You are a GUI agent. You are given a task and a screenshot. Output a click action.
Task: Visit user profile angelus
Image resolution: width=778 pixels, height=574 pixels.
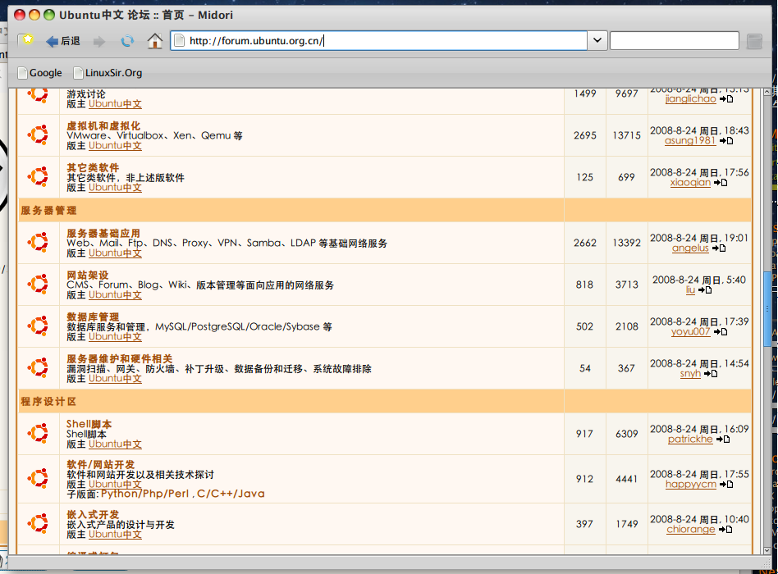(691, 248)
